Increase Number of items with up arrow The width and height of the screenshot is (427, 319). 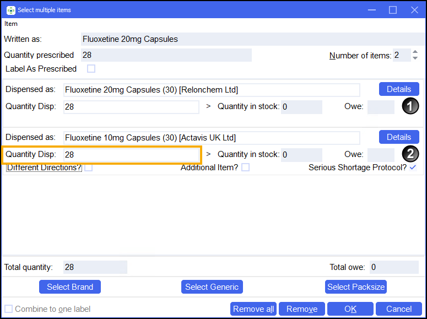pos(415,52)
